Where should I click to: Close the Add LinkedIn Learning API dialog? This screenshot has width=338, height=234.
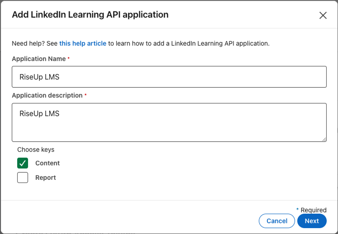point(323,15)
